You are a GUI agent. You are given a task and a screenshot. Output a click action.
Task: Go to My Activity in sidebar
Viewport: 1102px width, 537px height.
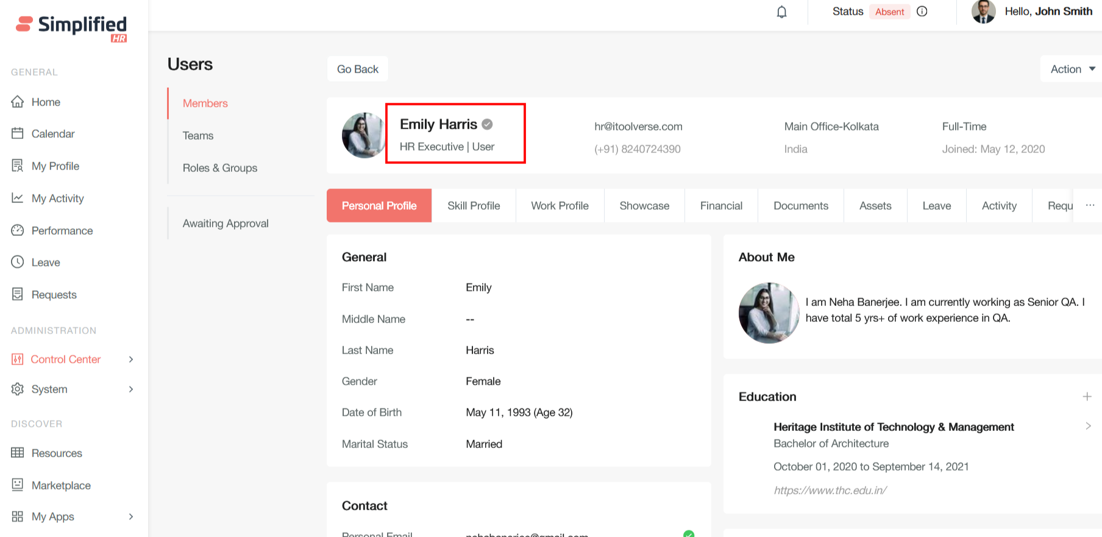[x=57, y=198]
